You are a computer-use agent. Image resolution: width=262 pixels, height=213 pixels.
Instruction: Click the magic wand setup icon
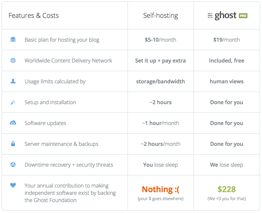click(x=13, y=102)
